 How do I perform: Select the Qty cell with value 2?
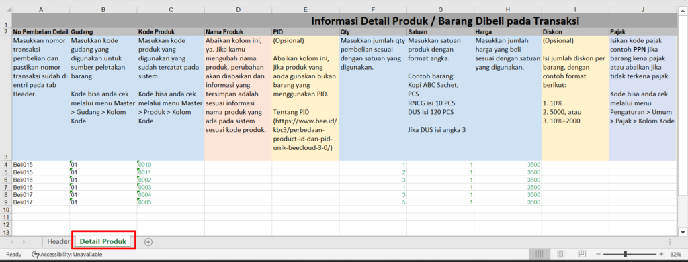(x=373, y=172)
